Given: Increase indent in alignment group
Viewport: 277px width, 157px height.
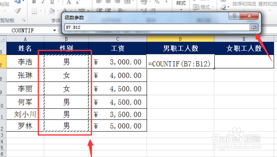Looking at the screenshot, I should tap(108, 10).
